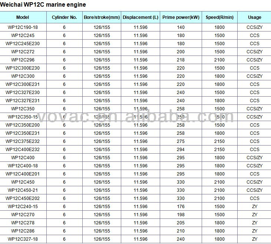This screenshot has width=271, height=244.
Task: Click displacement 11.596 in WP12C190-18 row
Action: pos(141,27)
